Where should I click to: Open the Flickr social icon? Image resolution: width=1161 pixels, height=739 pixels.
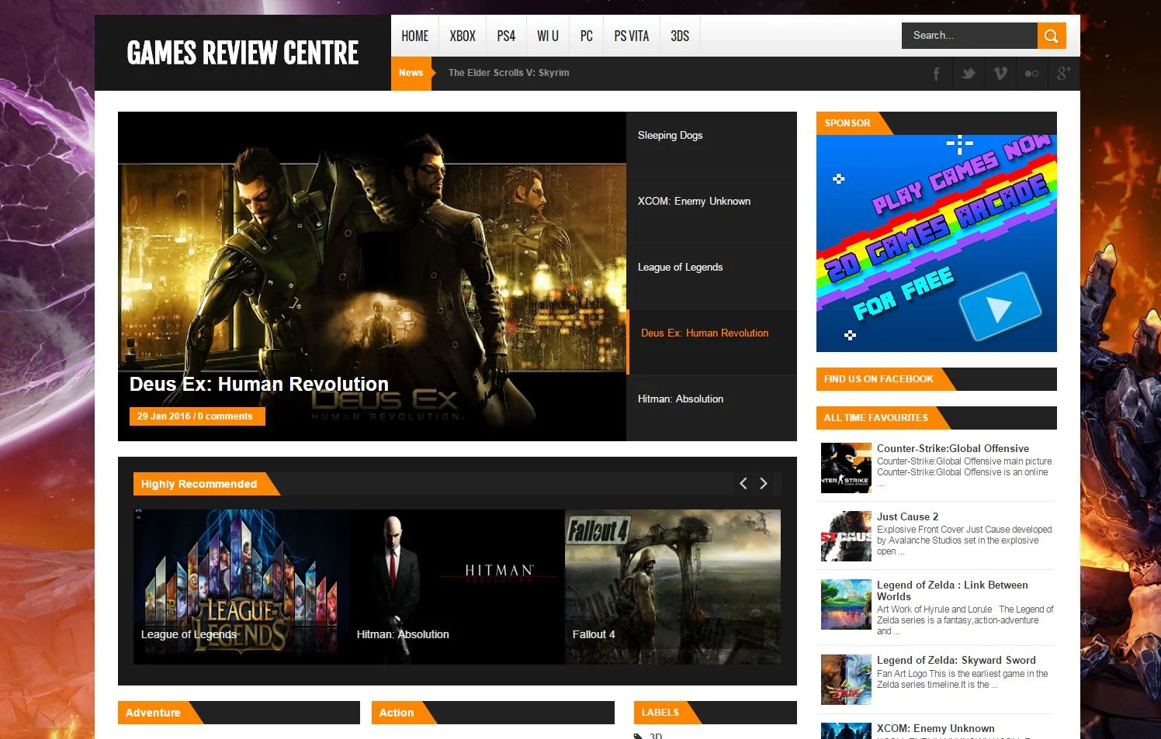(x=1032, y=74)
